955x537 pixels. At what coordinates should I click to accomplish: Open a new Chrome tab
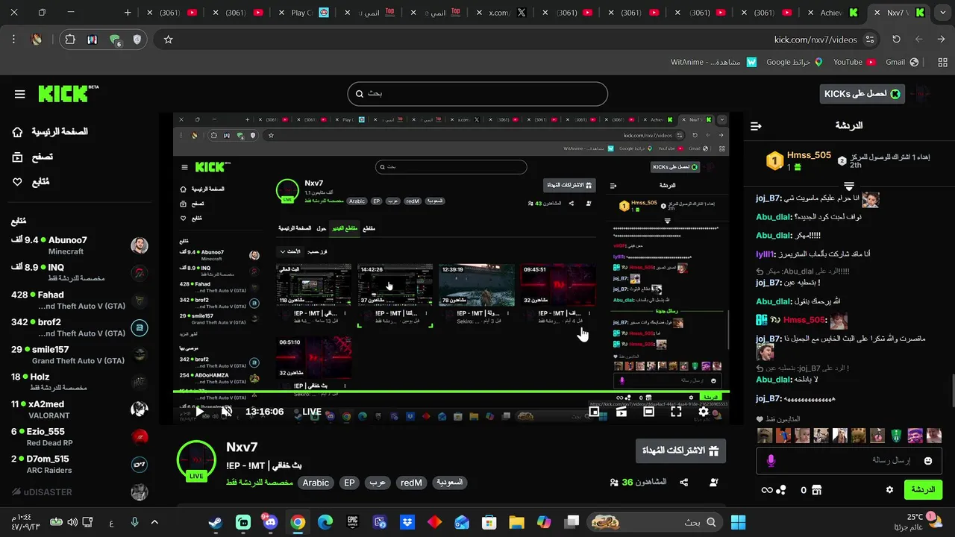(x=128, y=13)
